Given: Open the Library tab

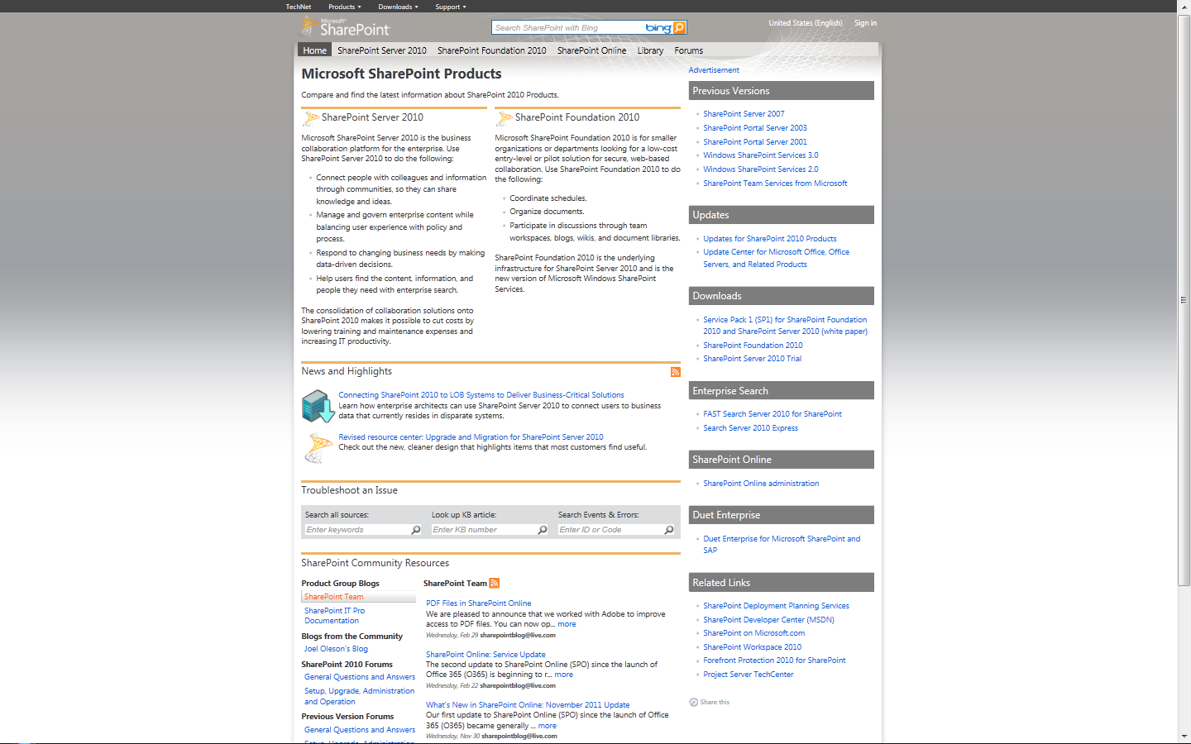Looking at the screenshot, I should pyautogui.click(x=650, y=50).
